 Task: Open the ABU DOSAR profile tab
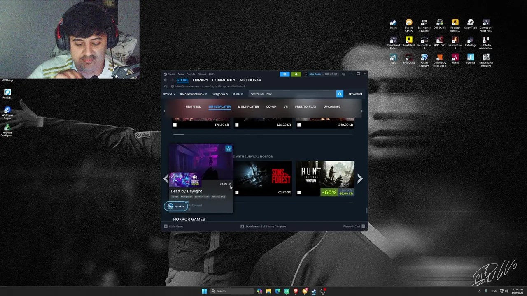click(x=250, y=80)
